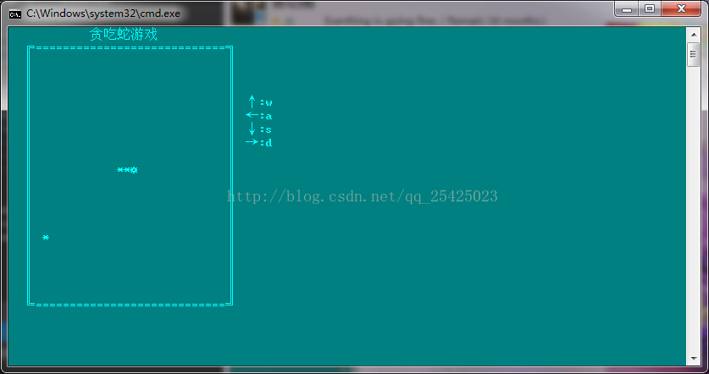Click the scrollbar up arrow
This screenshot has height=374, width=709.
[694, 35]
